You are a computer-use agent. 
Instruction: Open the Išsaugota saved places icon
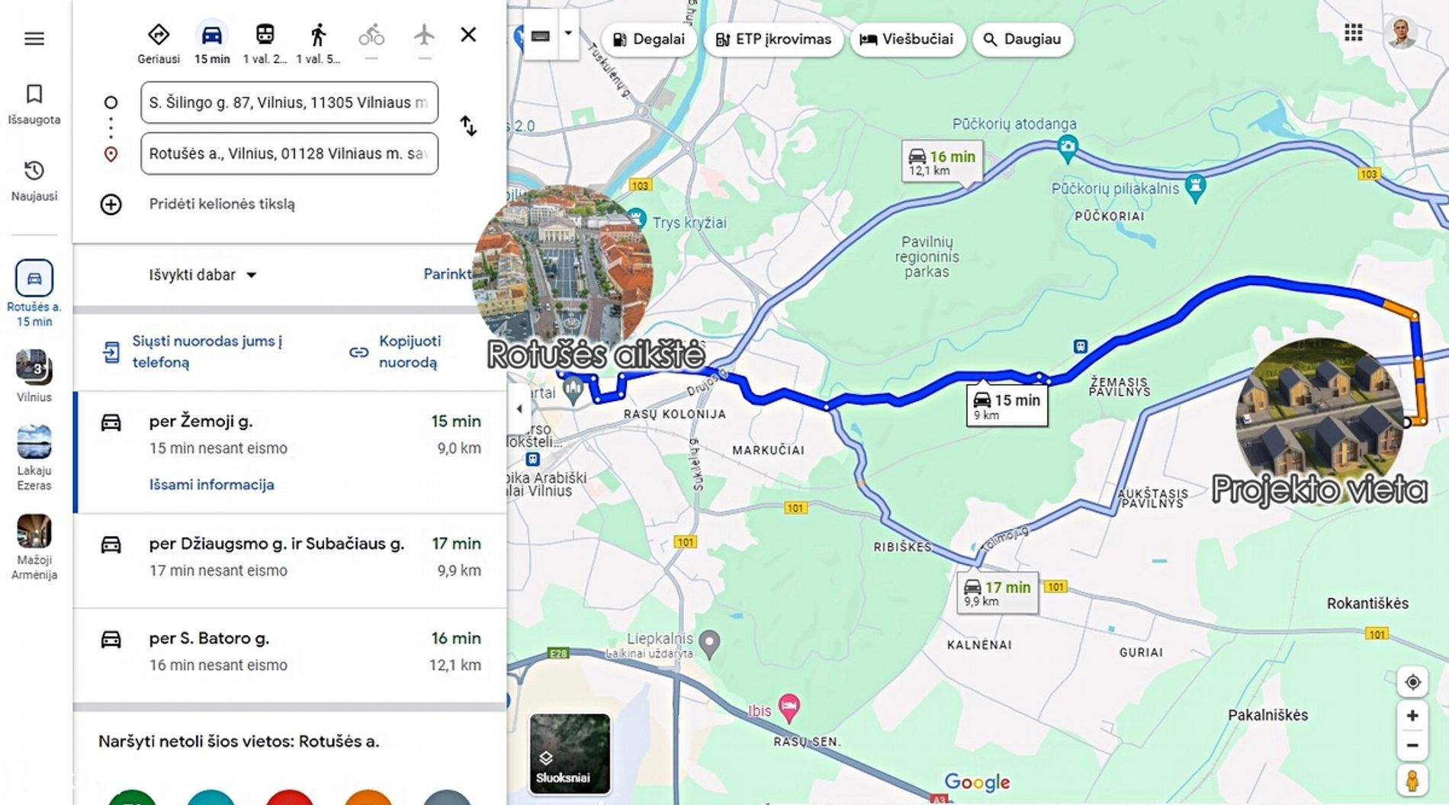click(34, 94)
